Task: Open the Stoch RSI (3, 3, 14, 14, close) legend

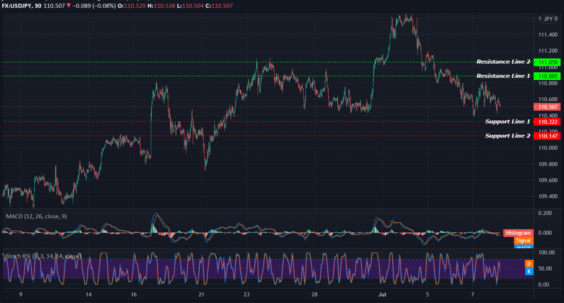Action: point(43,256)
